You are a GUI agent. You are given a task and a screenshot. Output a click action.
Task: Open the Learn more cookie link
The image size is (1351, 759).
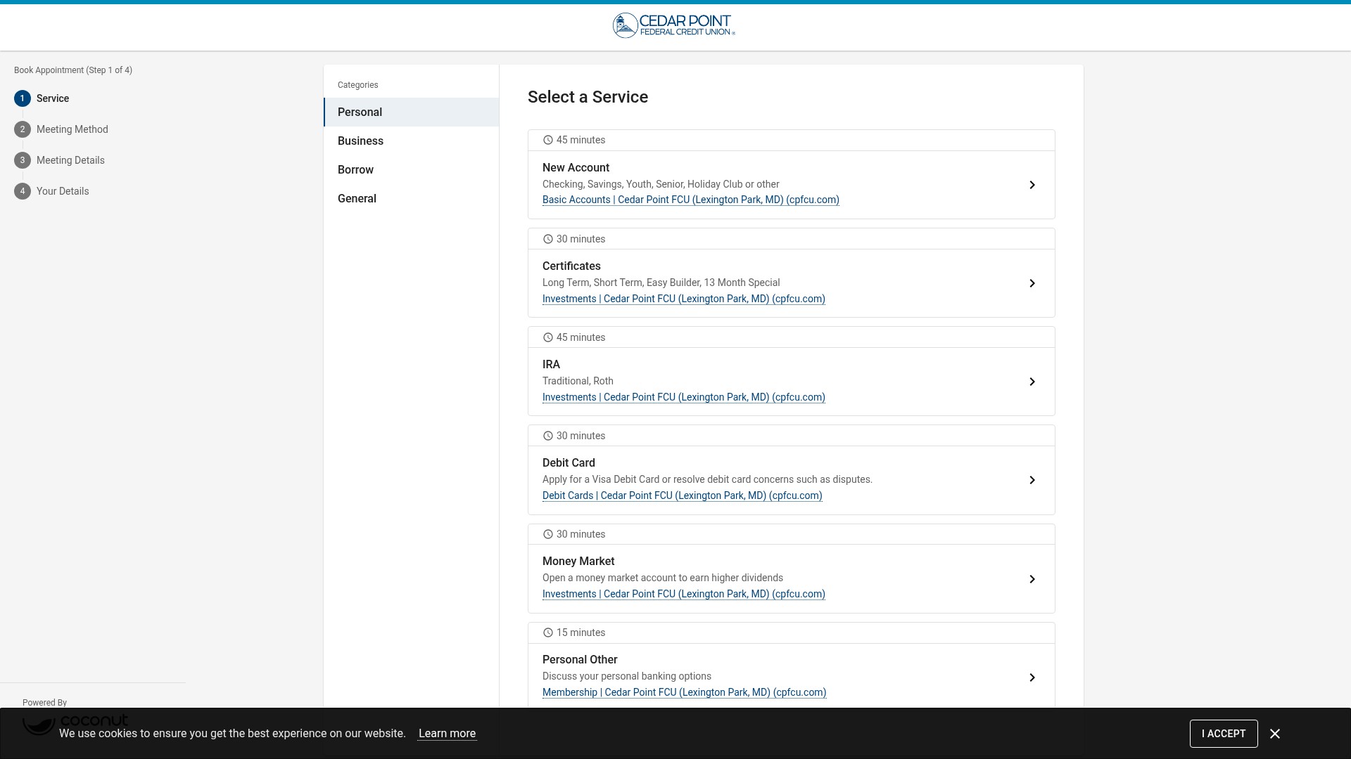coord(447,734)
